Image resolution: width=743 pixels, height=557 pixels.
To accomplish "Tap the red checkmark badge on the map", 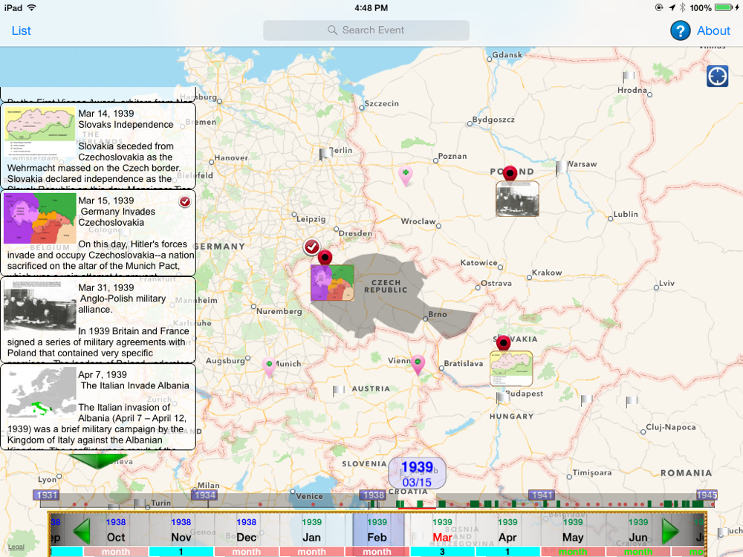I will pyautogui.click(x=312, y=247).
